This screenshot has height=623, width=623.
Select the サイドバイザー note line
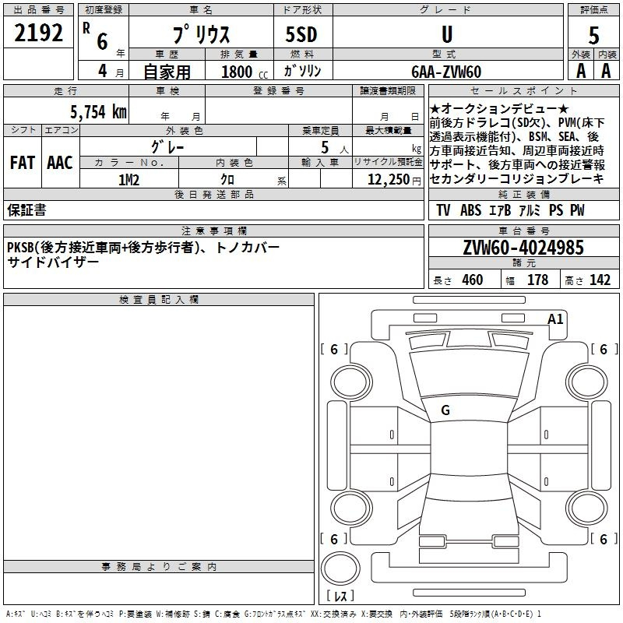53,262
